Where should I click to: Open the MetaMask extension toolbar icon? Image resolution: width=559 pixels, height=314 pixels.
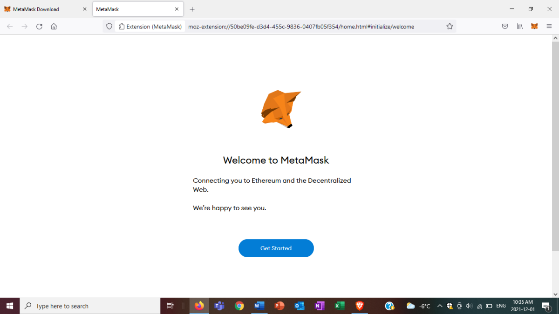[534, 27]
